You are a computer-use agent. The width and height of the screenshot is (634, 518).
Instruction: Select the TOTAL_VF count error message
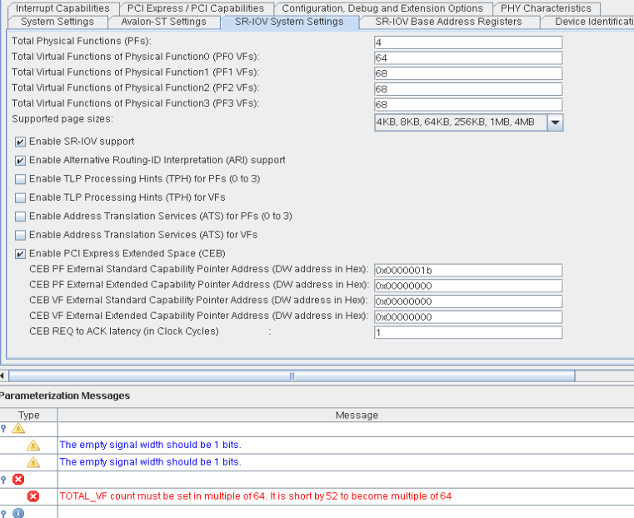pos(256,496)
